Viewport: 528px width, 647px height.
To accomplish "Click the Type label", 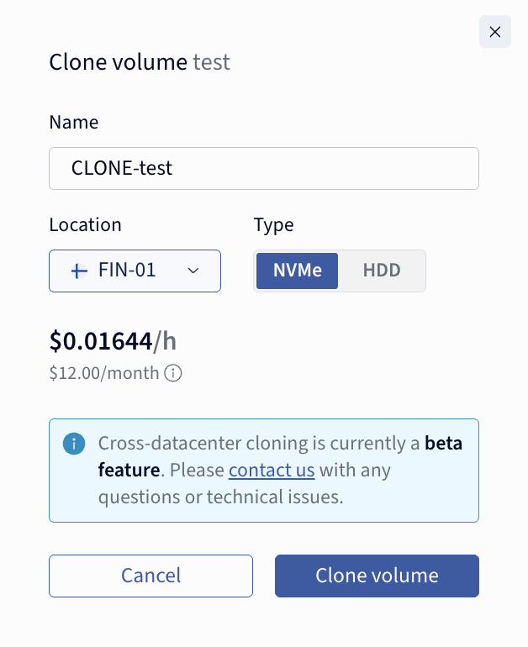I will (x=273, y=225).
